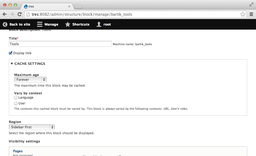Screen dimensions: 256x156
Task: Click inside the Title text field
Action: point(60,44)
